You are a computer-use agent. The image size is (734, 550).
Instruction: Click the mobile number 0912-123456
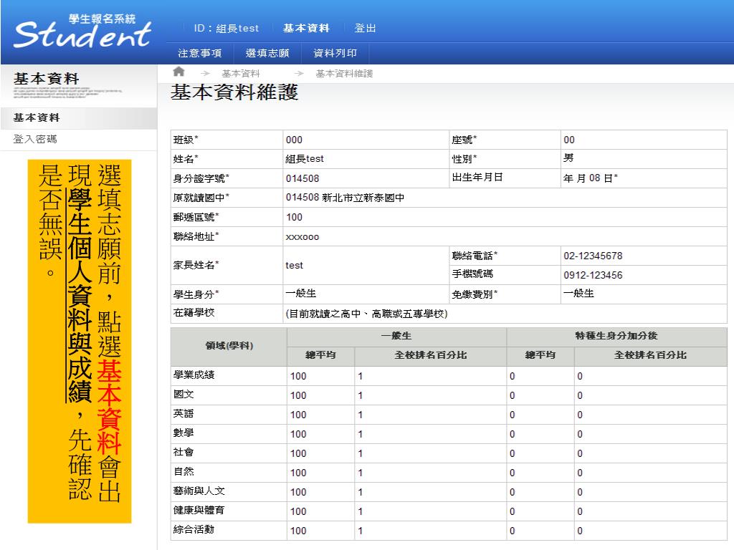pos(593,275)
